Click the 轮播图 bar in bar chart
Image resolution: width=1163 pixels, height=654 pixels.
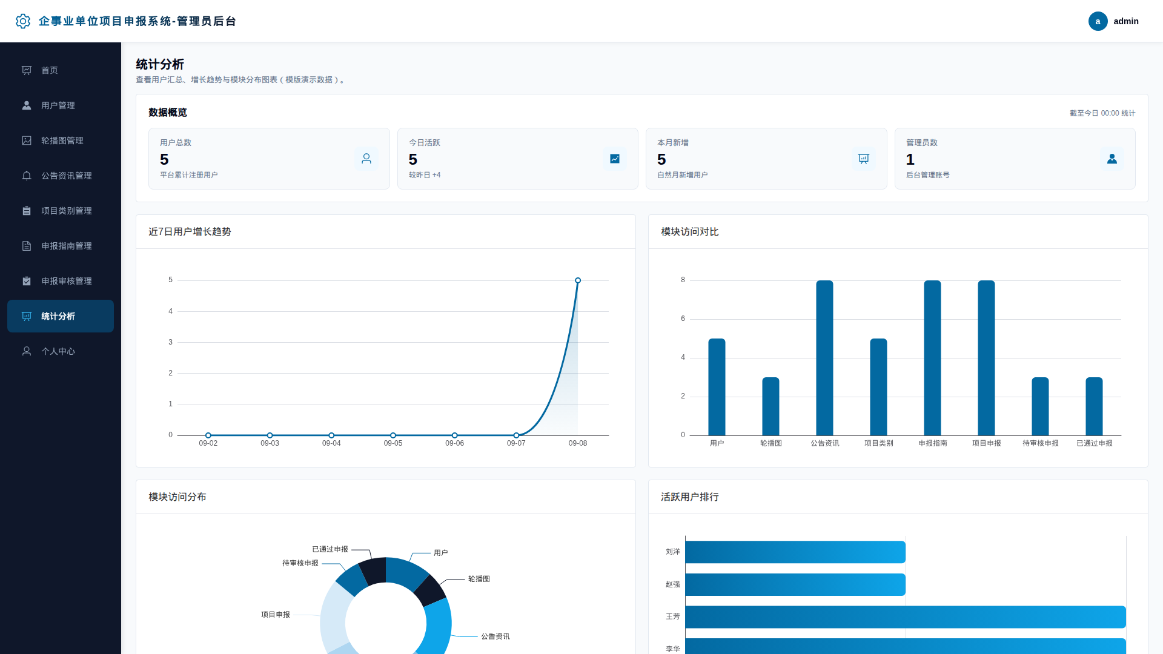[x=770, y=406]
